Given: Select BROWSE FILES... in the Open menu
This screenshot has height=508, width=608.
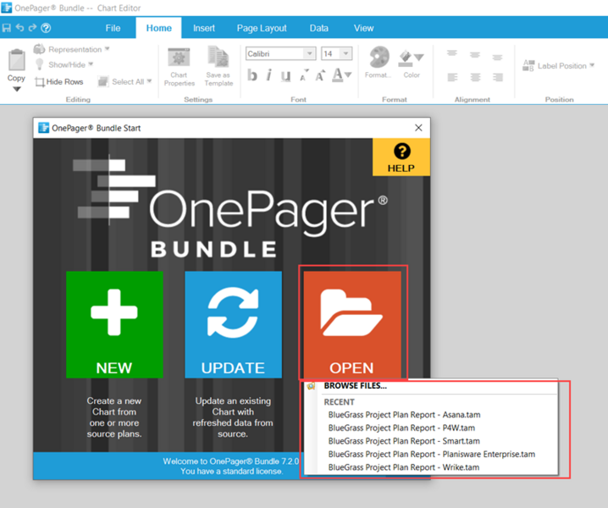Looking at the screenshot, I should [x=355, y=386].
